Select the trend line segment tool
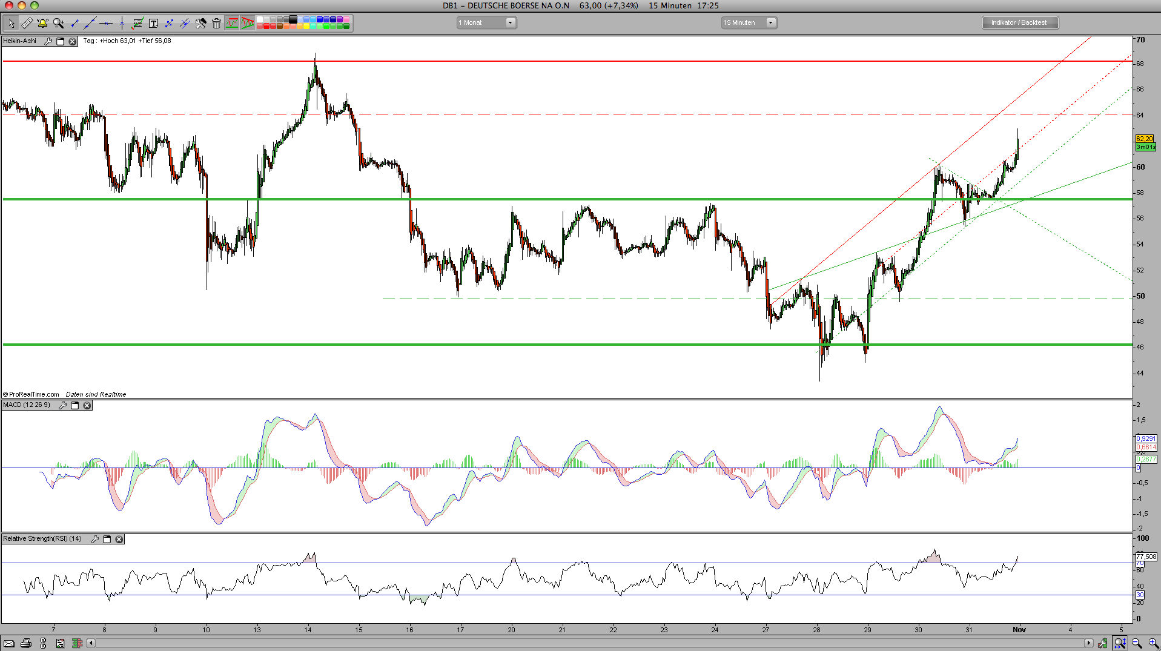This screenshot has width=1161, height=651. [x=74, y=23]
